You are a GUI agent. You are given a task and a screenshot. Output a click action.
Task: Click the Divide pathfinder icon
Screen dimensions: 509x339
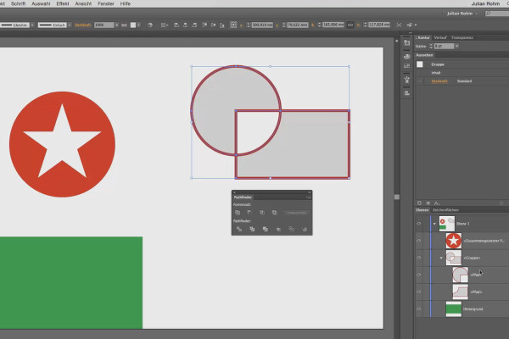pos(239,229)
